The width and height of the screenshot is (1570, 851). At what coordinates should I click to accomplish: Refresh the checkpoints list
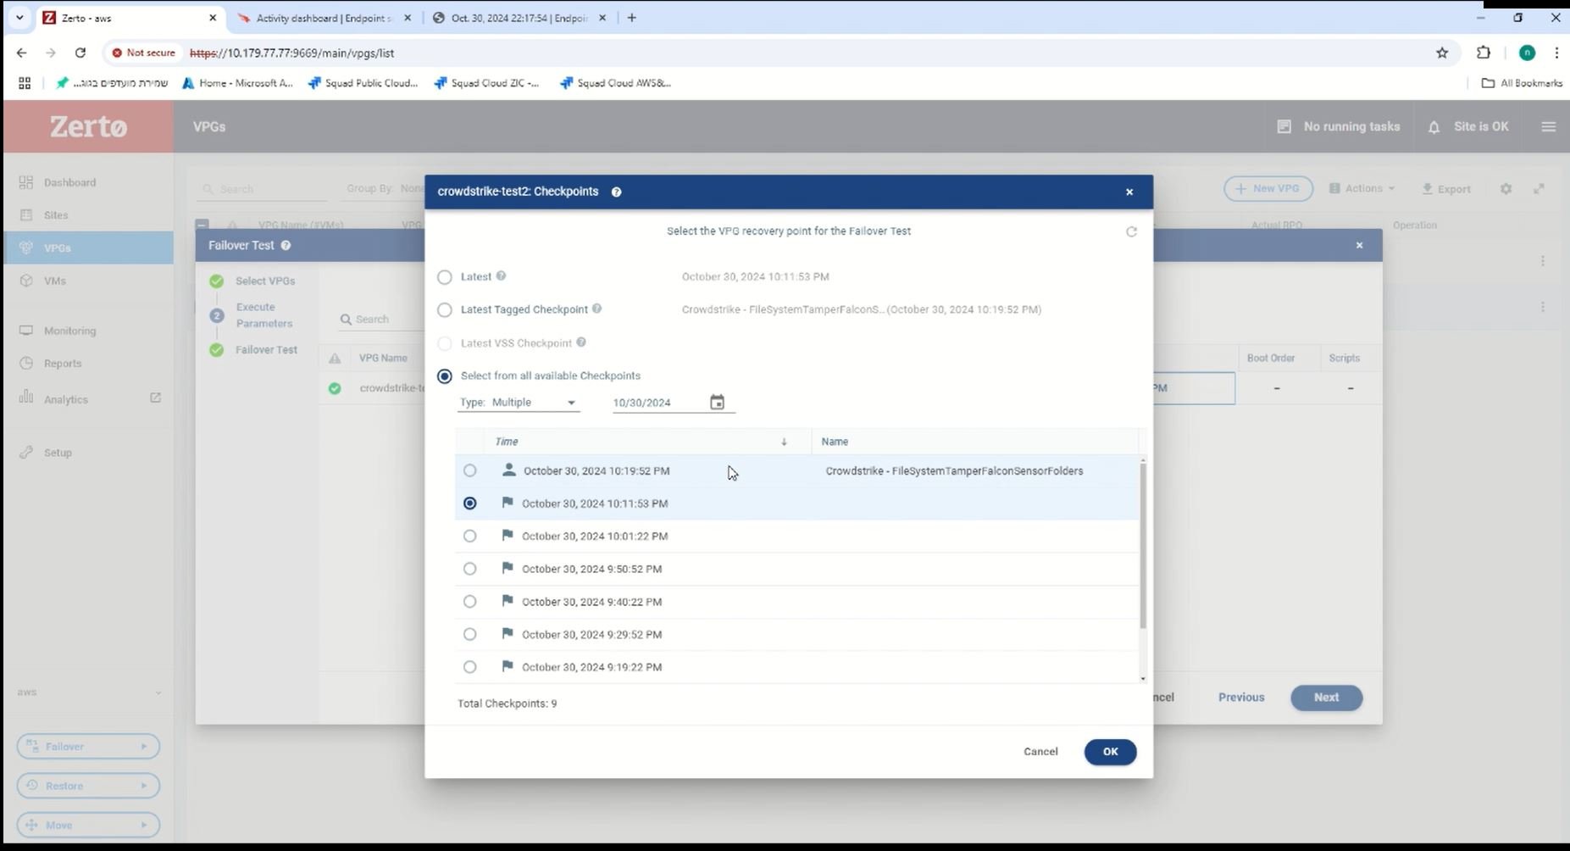[x=1131, y=231]
